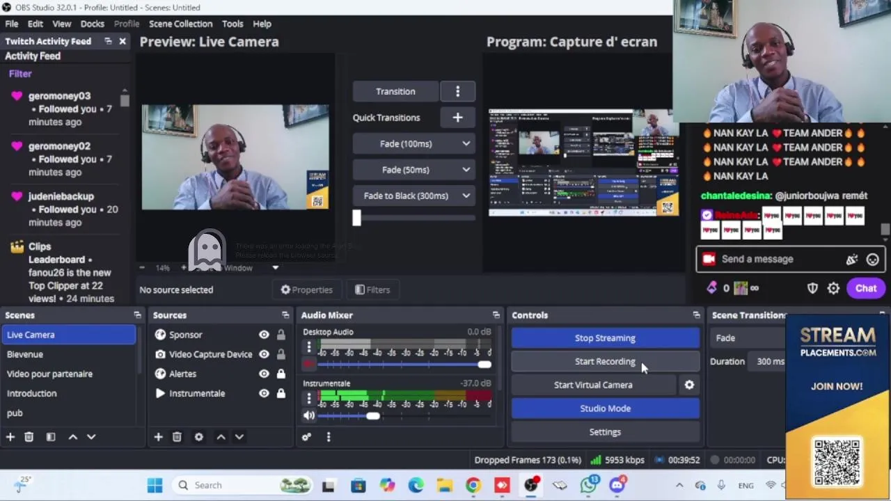Open scene filters icon in Scenes dock
Screen dimensions: 891x501
51,437
